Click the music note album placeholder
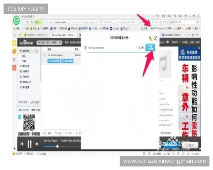The image size is (213, 170). (165, 63)
